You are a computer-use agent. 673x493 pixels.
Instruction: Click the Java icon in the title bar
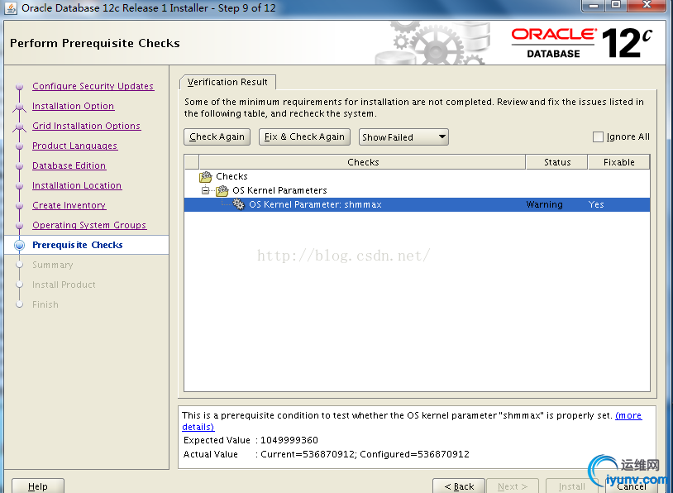(x=10, y=8)
